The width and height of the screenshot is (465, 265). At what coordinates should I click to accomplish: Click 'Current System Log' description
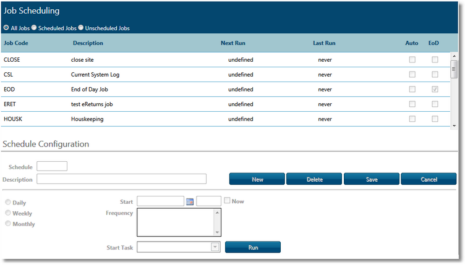pos(95,75)
